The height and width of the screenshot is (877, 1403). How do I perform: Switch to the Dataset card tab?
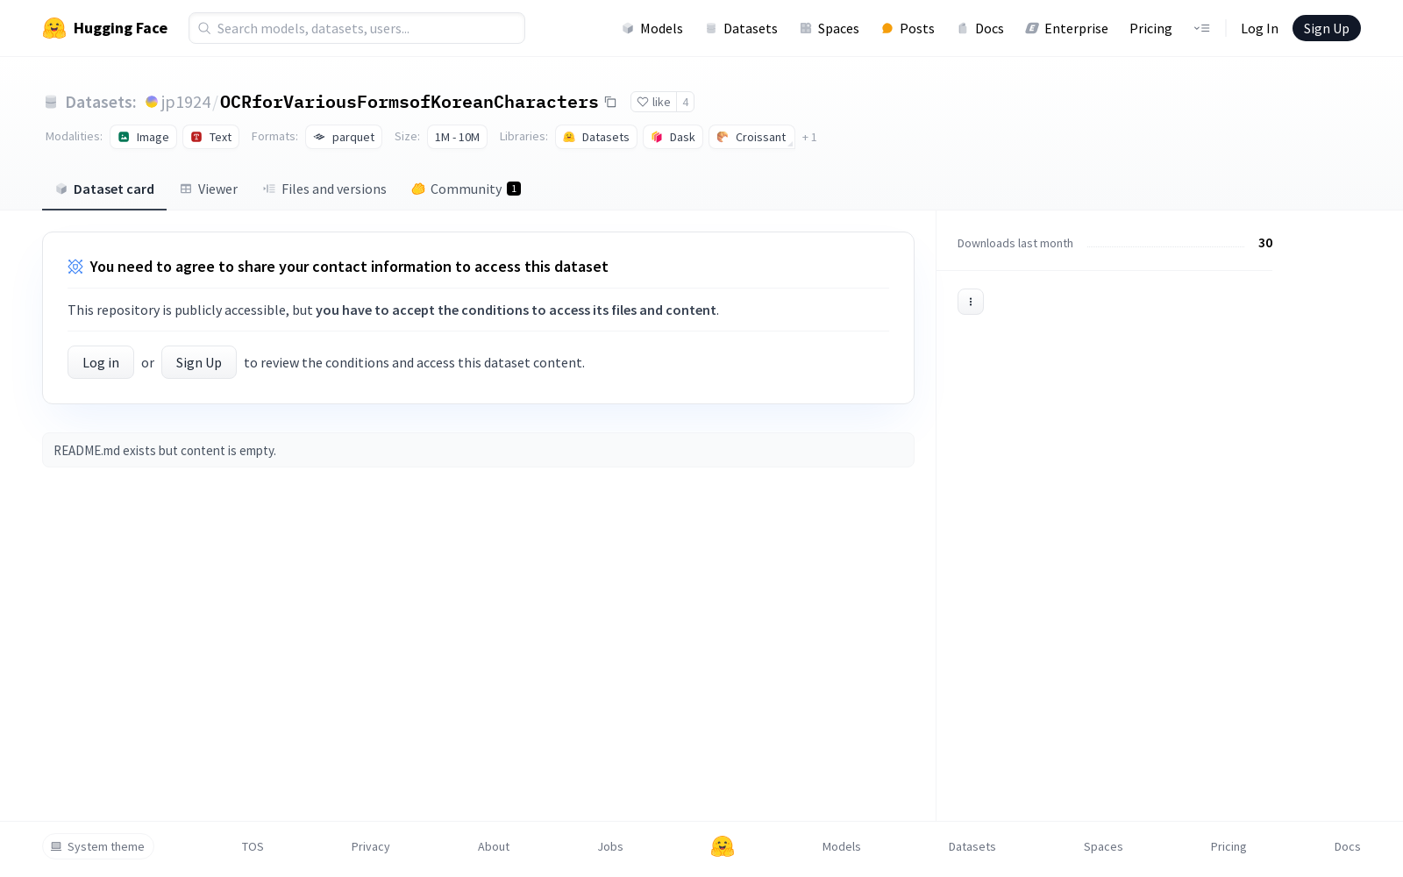104,189
